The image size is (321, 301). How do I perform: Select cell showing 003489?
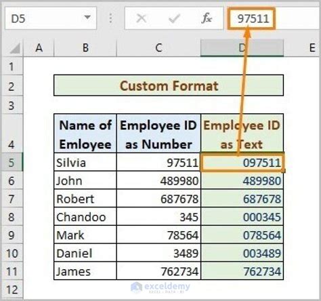[x=242, y=253]
